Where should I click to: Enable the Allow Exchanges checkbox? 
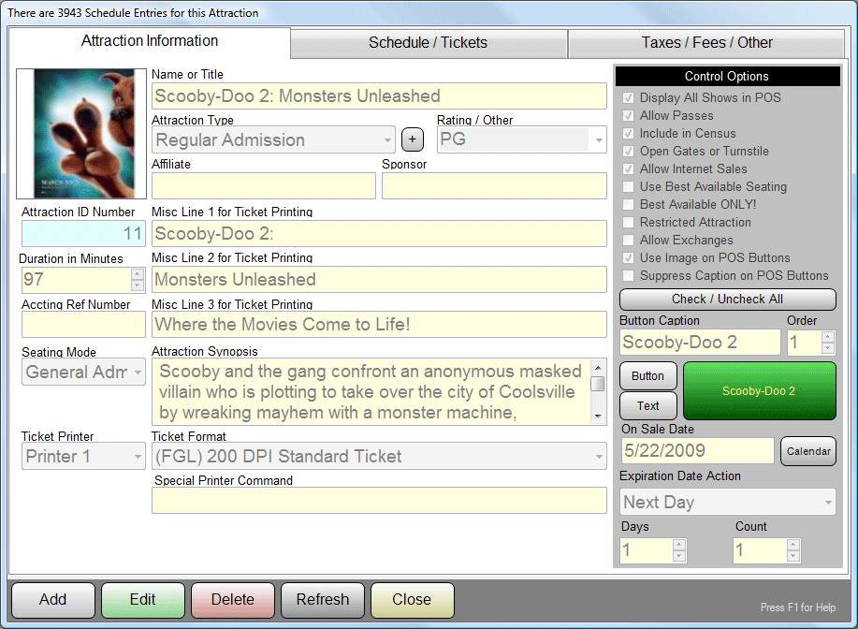click(x=628, y=241)
